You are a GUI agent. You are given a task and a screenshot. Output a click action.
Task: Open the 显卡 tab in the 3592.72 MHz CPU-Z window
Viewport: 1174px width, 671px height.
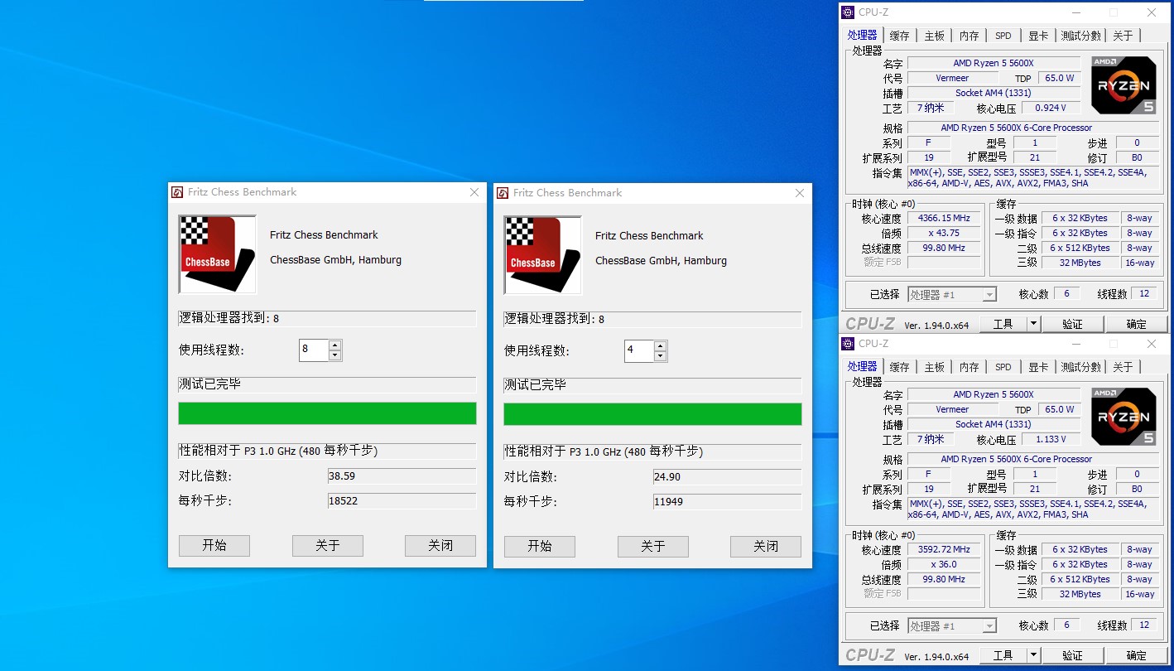[1038, 367]
